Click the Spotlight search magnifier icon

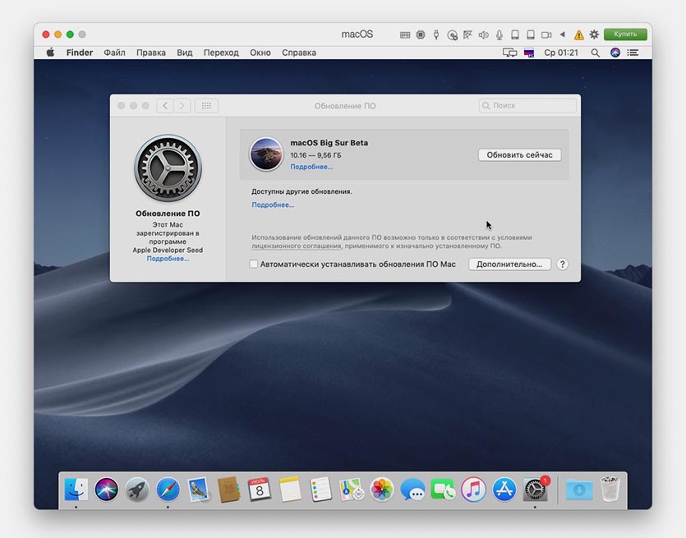[596, 53]
